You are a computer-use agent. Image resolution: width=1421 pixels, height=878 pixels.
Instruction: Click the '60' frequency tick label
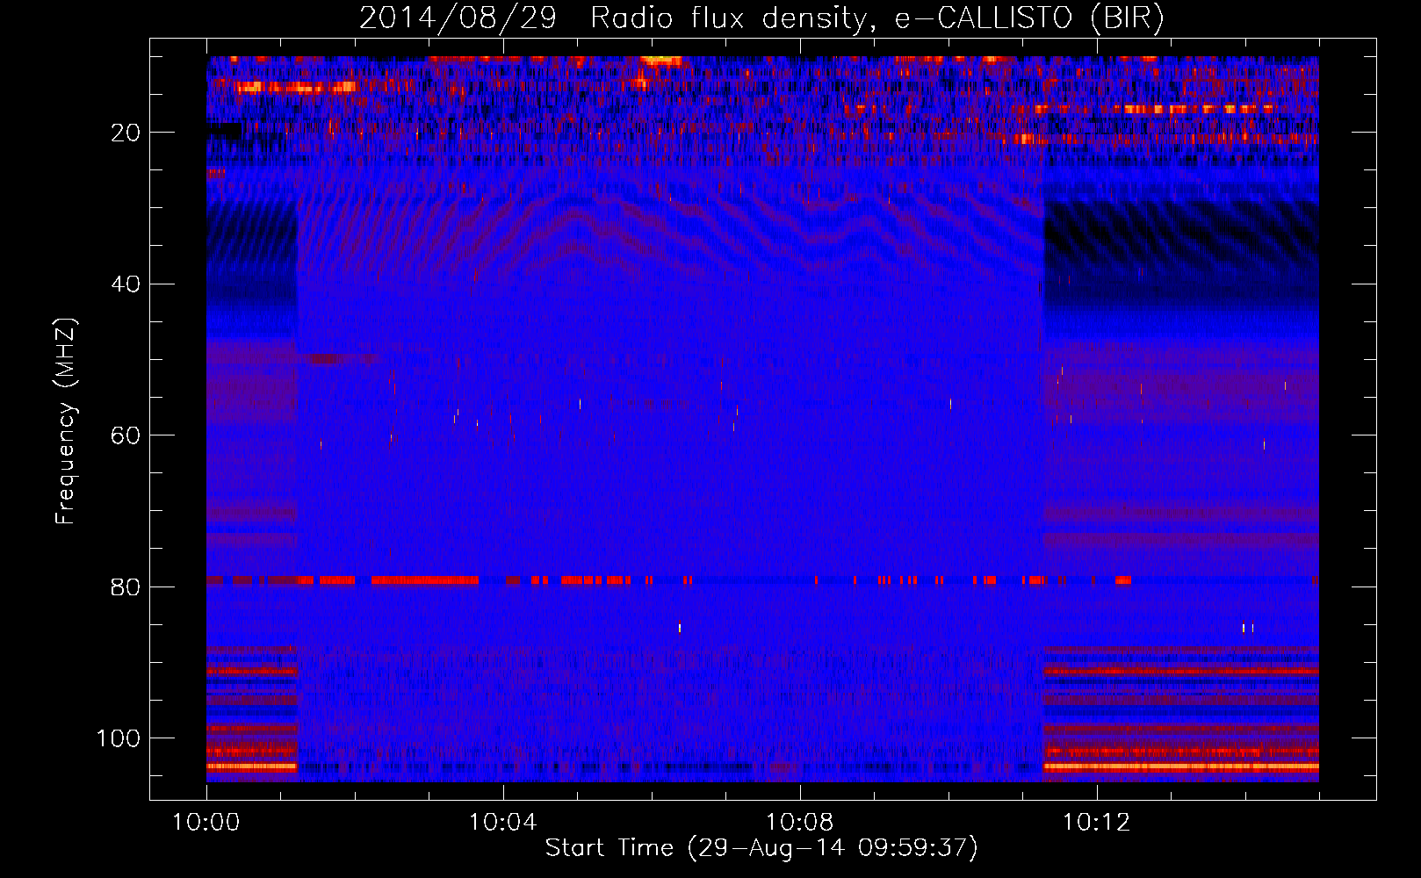(126, 435)
